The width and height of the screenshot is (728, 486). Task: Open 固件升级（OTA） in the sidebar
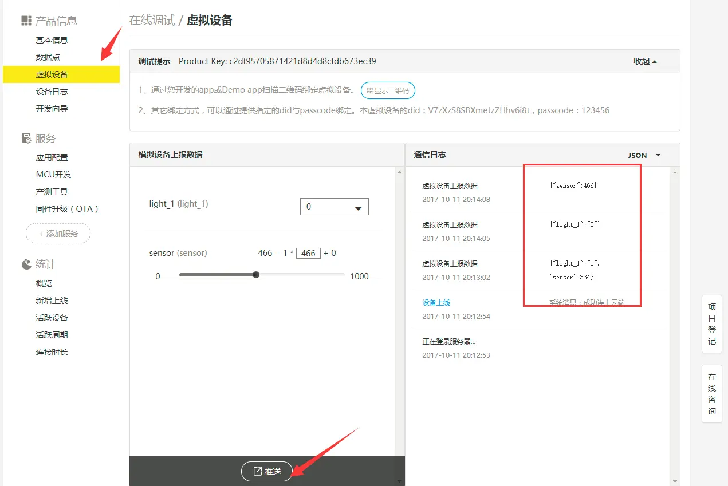click(x=68, y=209)
